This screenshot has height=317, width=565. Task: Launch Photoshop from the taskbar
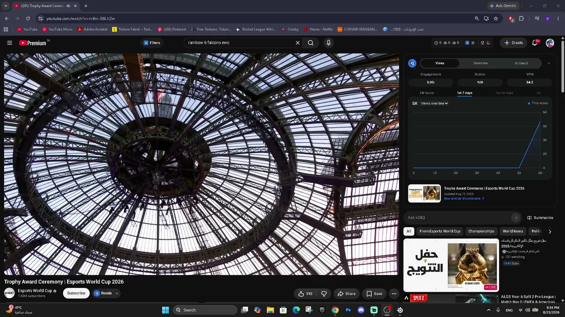(348, 310)
